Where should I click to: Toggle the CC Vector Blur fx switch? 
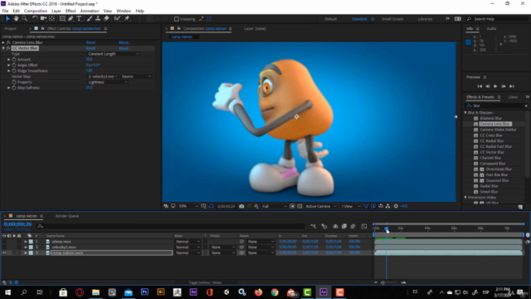[x=8, y=48]
